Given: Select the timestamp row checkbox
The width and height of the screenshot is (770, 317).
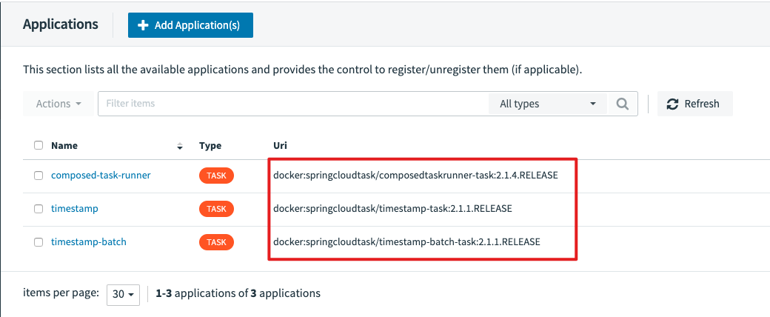Looking at the screenshot, I should [38, 209].
